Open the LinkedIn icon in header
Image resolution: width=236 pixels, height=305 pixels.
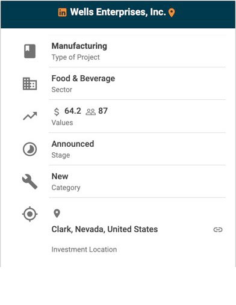[x=62, y=13]
